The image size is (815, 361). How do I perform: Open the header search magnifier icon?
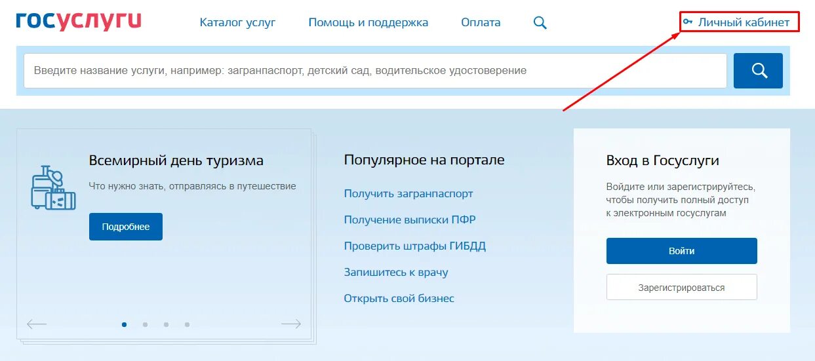click(540, 22)
